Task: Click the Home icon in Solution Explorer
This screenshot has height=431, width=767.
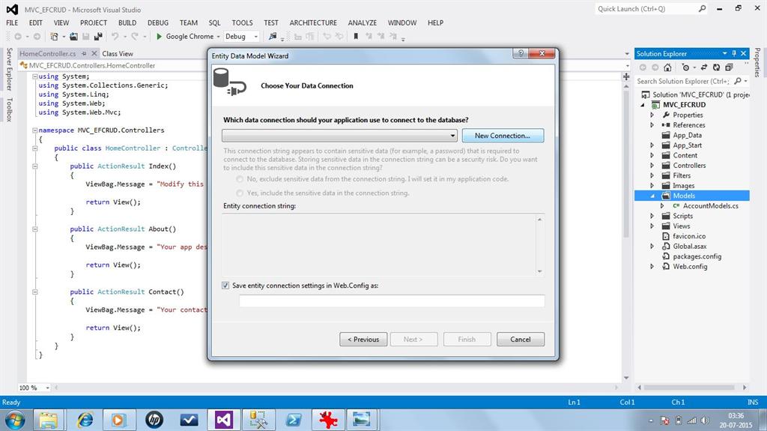Action: click(667, 67)
